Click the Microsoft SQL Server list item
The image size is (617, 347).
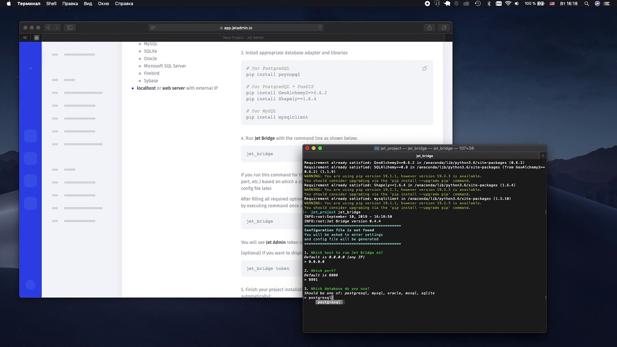point(164,66)
